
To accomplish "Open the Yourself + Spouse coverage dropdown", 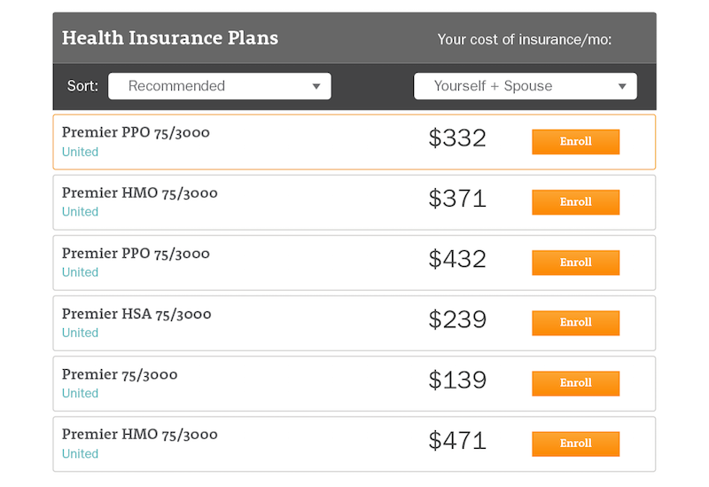I will tap(525, 86).
